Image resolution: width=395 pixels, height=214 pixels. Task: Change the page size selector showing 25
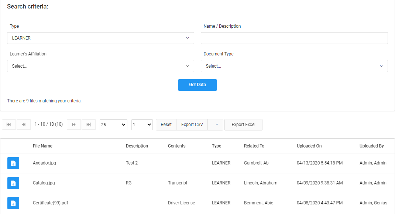point(113,125)
